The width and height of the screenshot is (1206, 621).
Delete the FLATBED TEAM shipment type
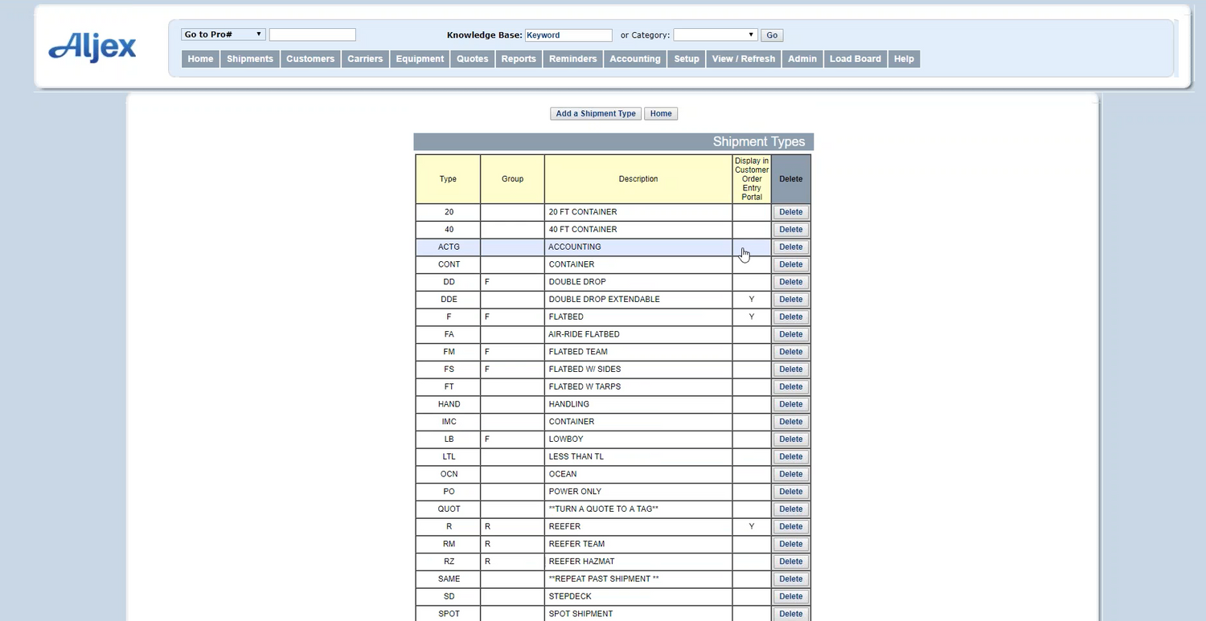pos(790,352)
